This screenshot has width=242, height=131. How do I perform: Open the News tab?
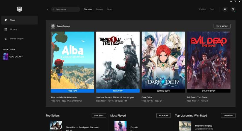point(109,9)
